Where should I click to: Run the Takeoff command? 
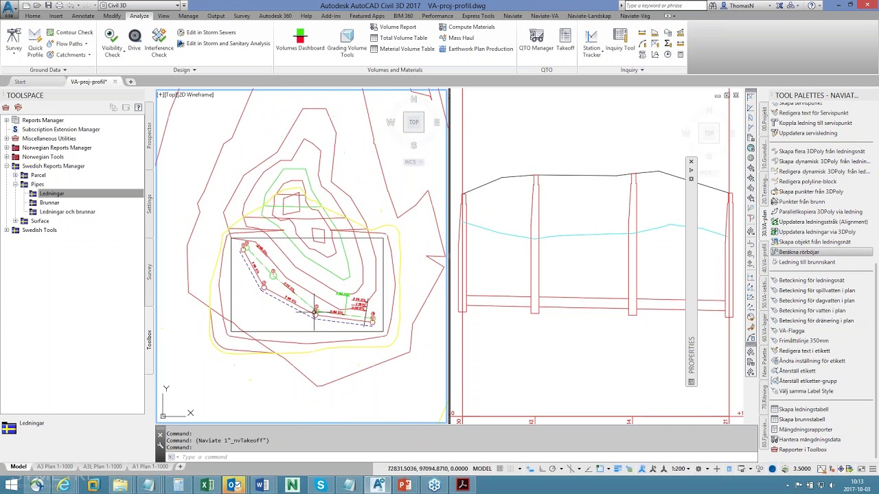(x=565, y=40)
